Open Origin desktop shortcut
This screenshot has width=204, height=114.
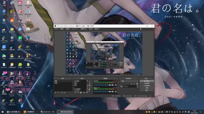[20, 101]
